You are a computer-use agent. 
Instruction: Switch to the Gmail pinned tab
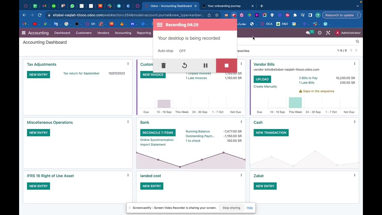click(x=44, y=6)
